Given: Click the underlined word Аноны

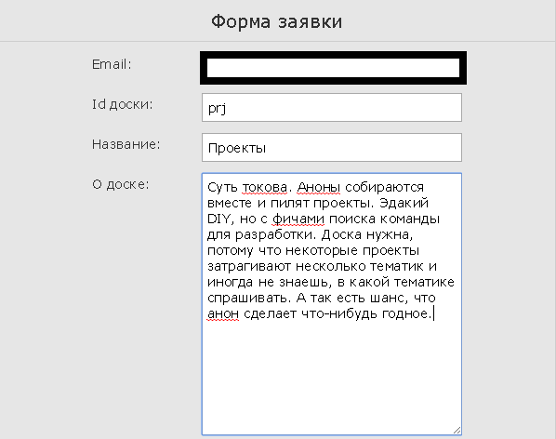Looking at the screenshot, I should pos(318,187).
